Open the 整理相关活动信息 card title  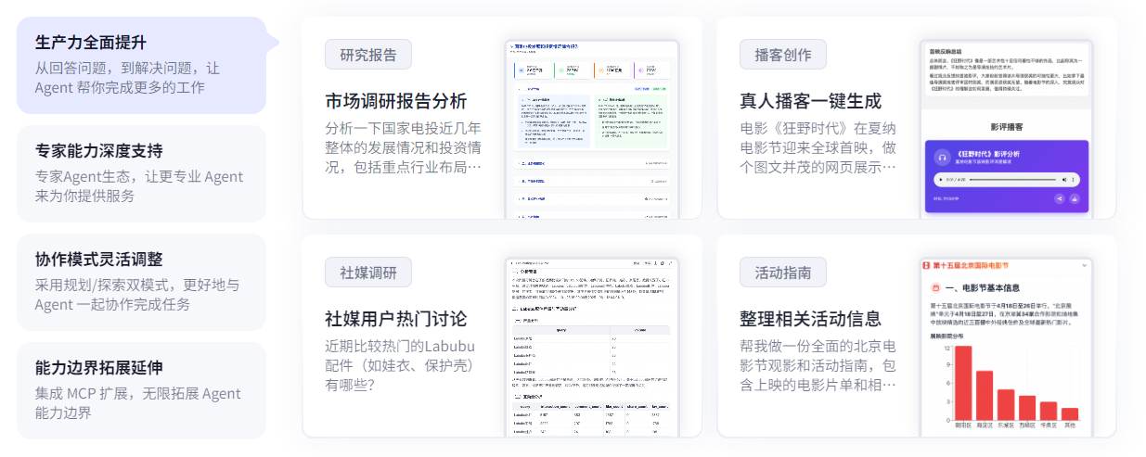[x=810, y=319]
